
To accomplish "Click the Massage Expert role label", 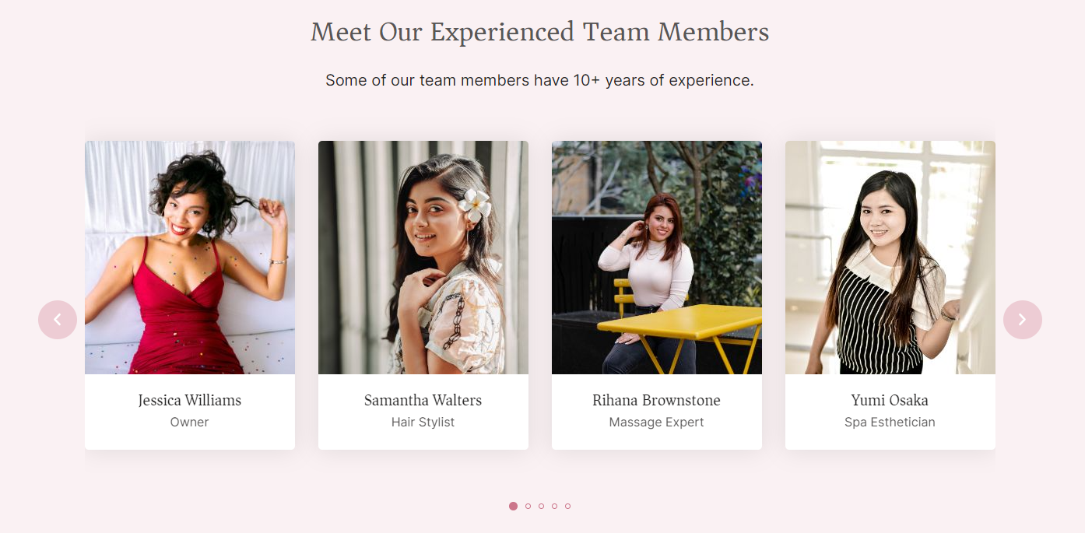I will tap(656, 422).
